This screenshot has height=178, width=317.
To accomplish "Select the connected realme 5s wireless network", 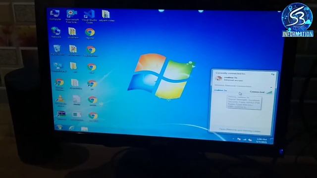I will (x=243, y=91).
